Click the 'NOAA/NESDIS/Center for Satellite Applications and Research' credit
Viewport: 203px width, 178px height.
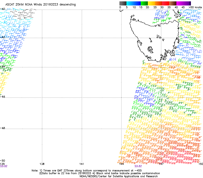[119, 176]
